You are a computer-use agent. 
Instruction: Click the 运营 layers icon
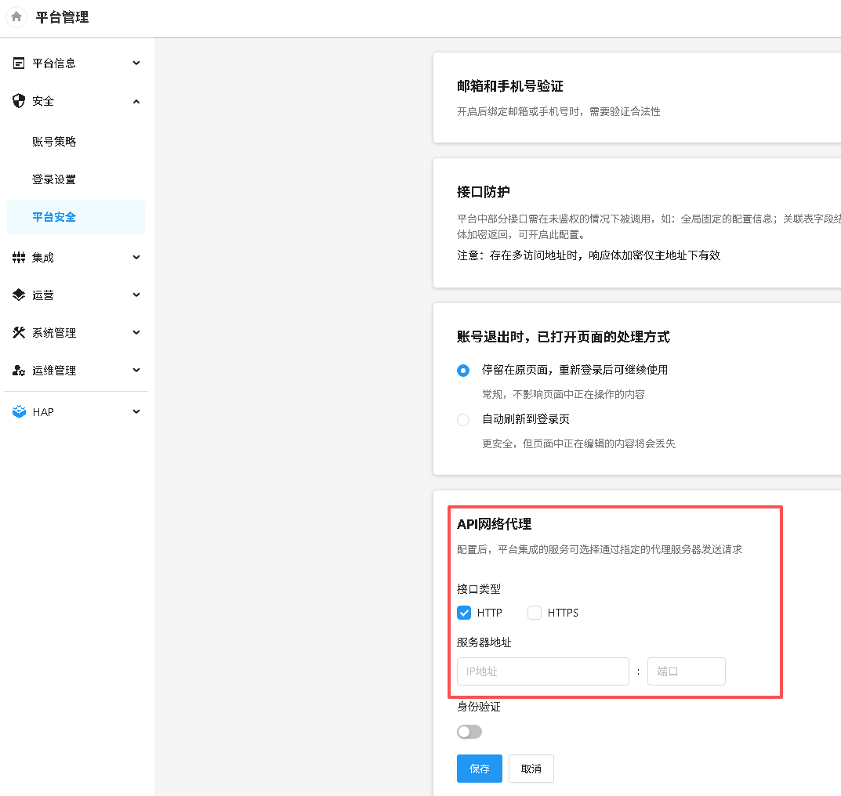click(20, 295)
